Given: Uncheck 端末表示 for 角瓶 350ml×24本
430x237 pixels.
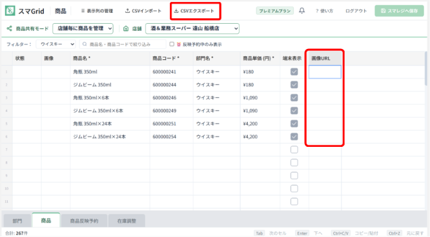Looking at the screenshot, I should click(x=294, y=124).
